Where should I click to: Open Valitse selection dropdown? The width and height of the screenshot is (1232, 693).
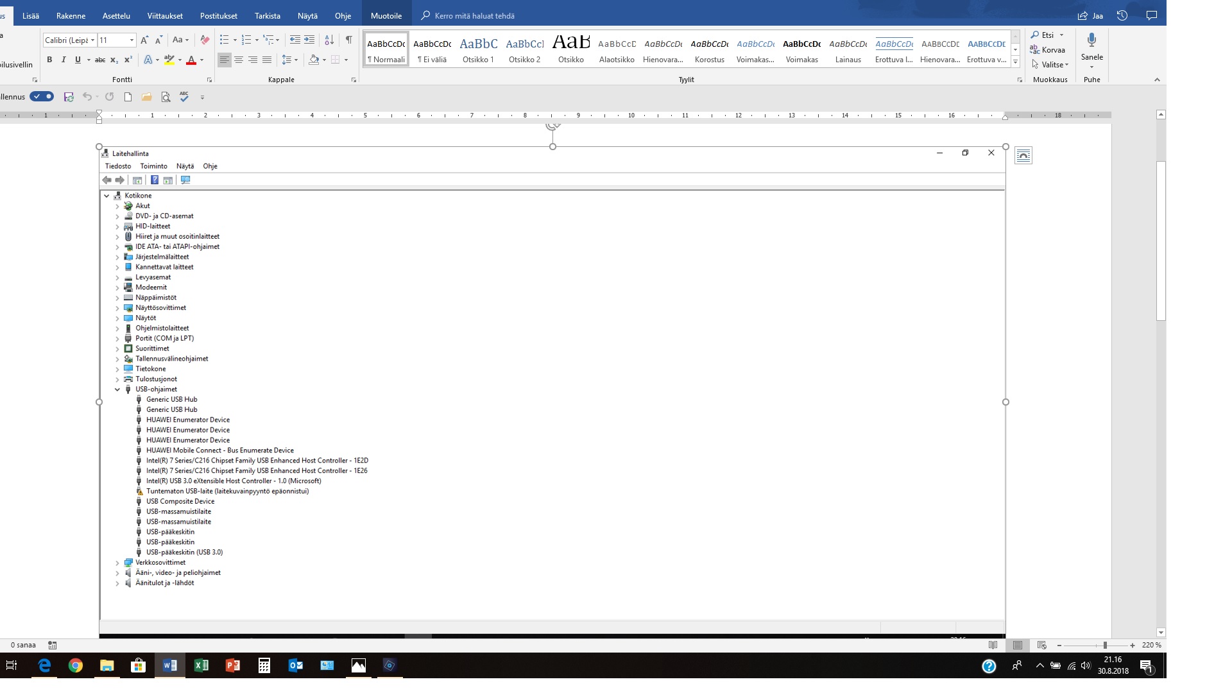click(x=1050, y=64)
